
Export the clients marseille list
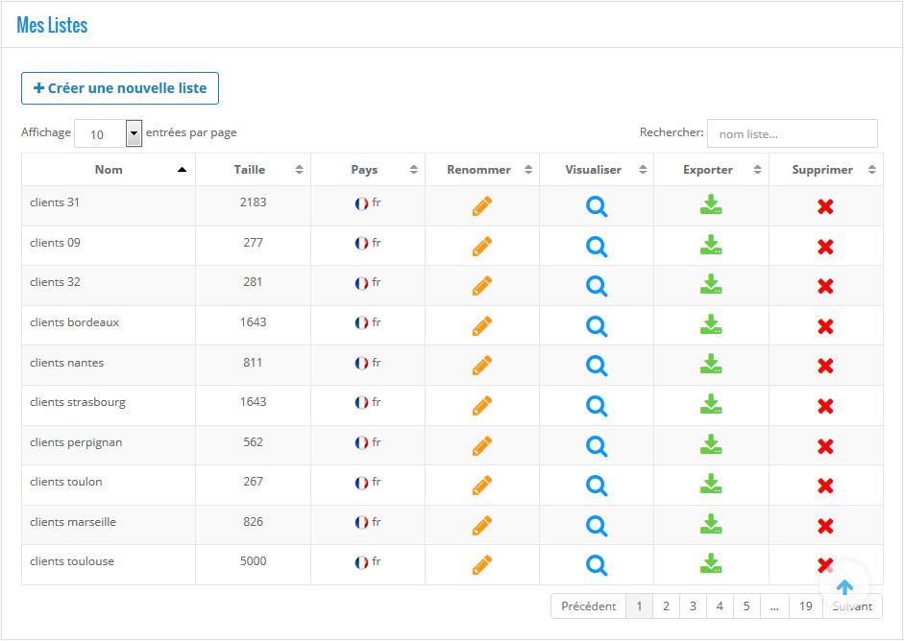tap(711, 524)
